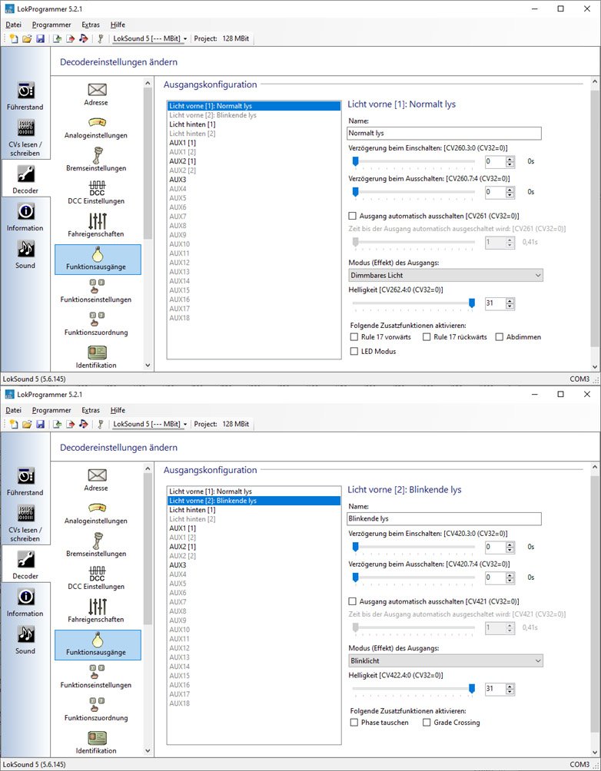Image resolution: width=601 pixels, height=771 pixels.
Task: Select Decoder sidebar icon in Blinkende lys window
Action: (25, 565)
